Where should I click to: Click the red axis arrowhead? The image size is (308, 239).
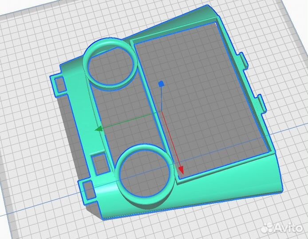181,170
